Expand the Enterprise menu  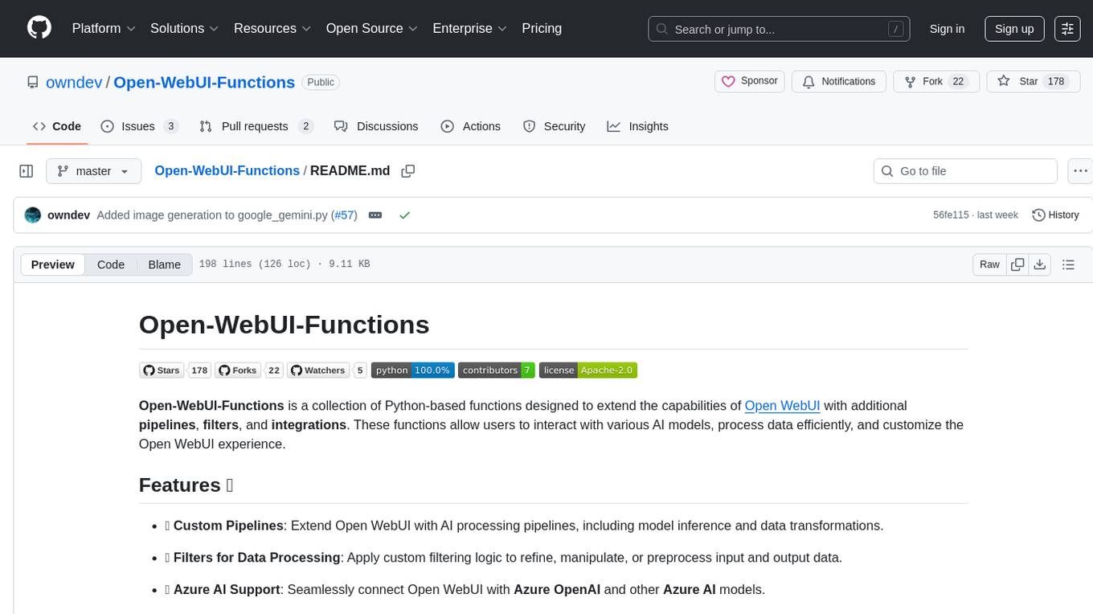coord(469,28)
